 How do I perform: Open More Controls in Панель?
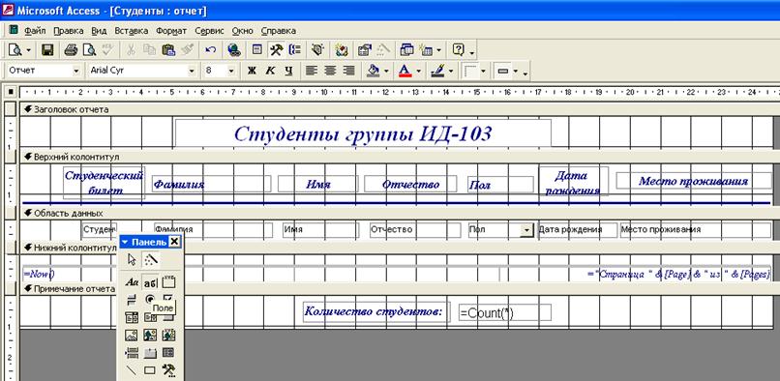pyautogui.click(x=168, y=370)
